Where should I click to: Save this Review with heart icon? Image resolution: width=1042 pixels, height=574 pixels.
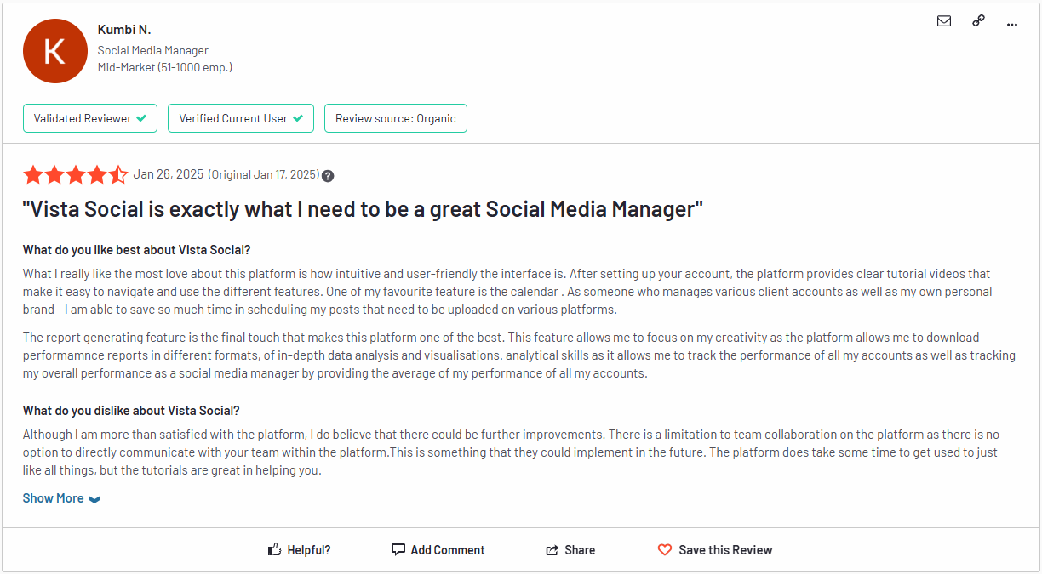[x=665, y=550]
